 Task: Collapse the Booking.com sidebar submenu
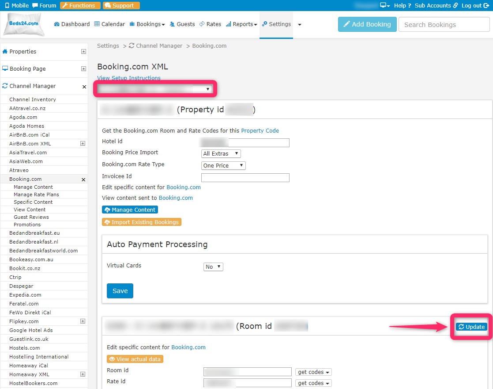click(83, 179)
